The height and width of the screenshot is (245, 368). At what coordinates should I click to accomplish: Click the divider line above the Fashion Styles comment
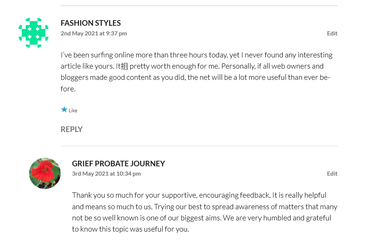tap(199, 6)
